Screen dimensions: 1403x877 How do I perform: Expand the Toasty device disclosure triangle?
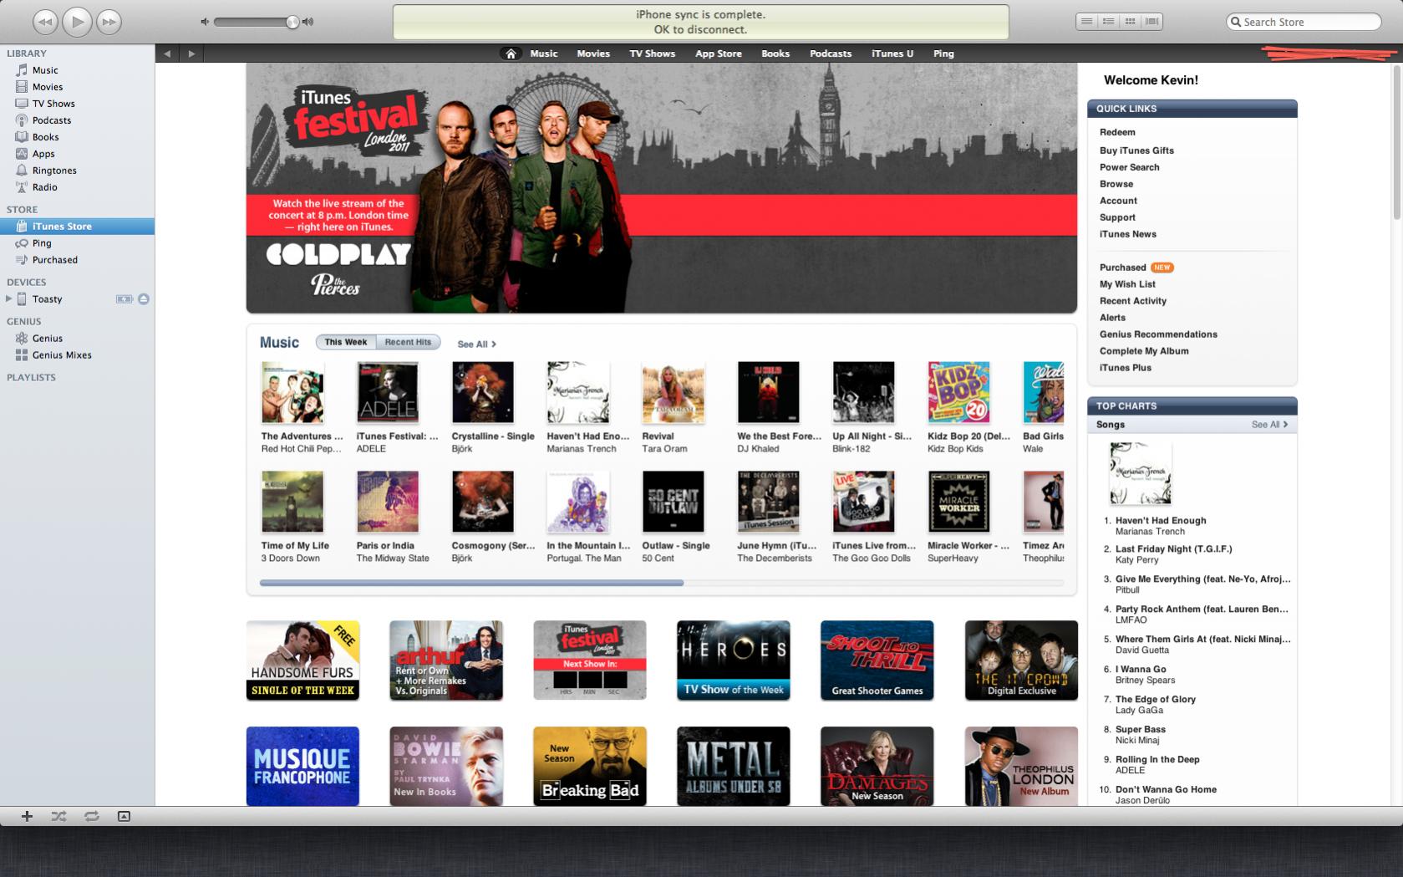(8, 298)
